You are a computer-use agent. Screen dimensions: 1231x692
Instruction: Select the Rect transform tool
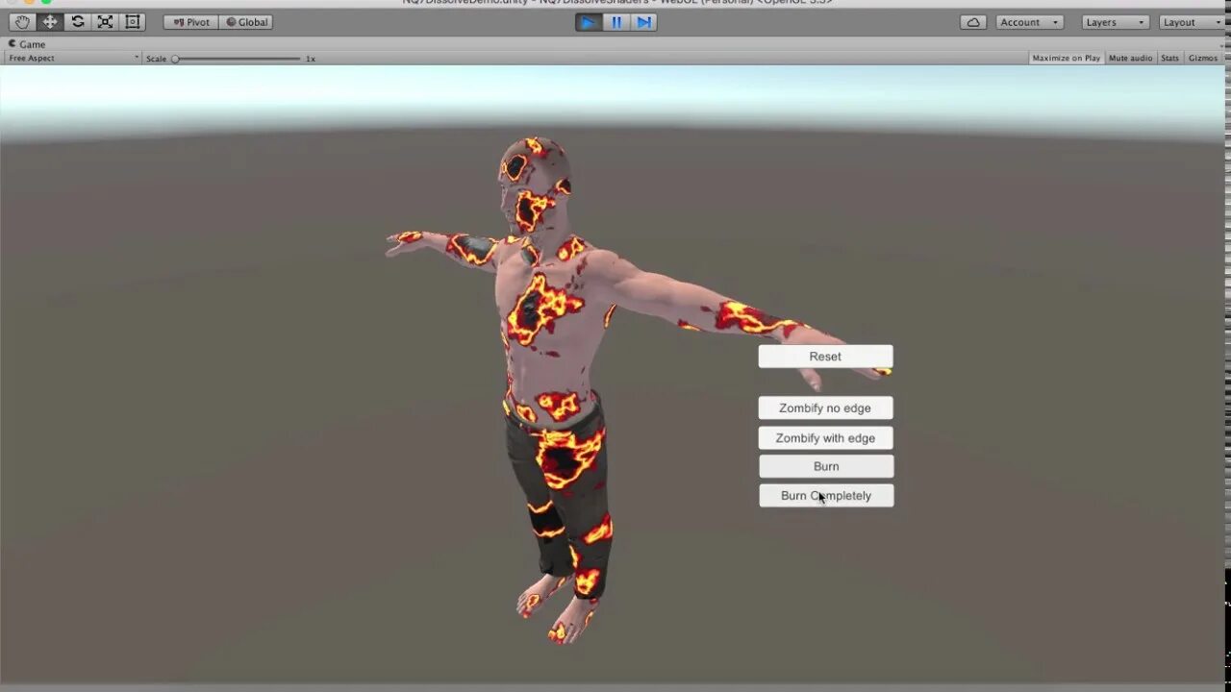pos(133,22)
